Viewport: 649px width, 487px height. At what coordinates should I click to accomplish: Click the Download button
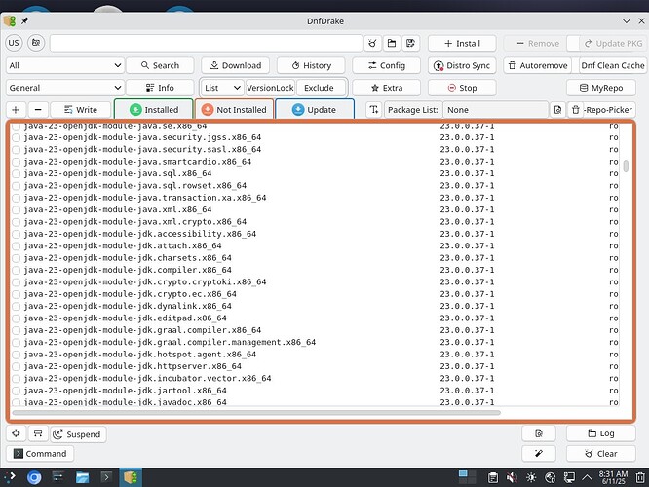click(236, 65)
